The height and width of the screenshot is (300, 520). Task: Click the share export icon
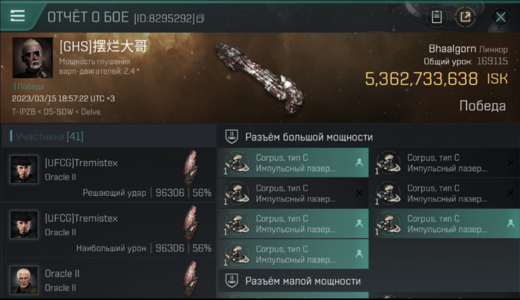click(465, 17)
